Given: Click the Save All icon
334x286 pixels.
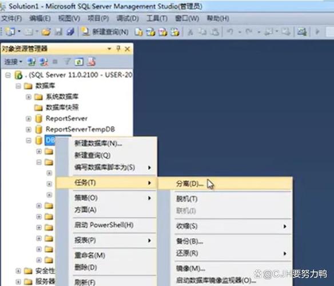Looking at the screenshot, I should click(x=70, y=32).
